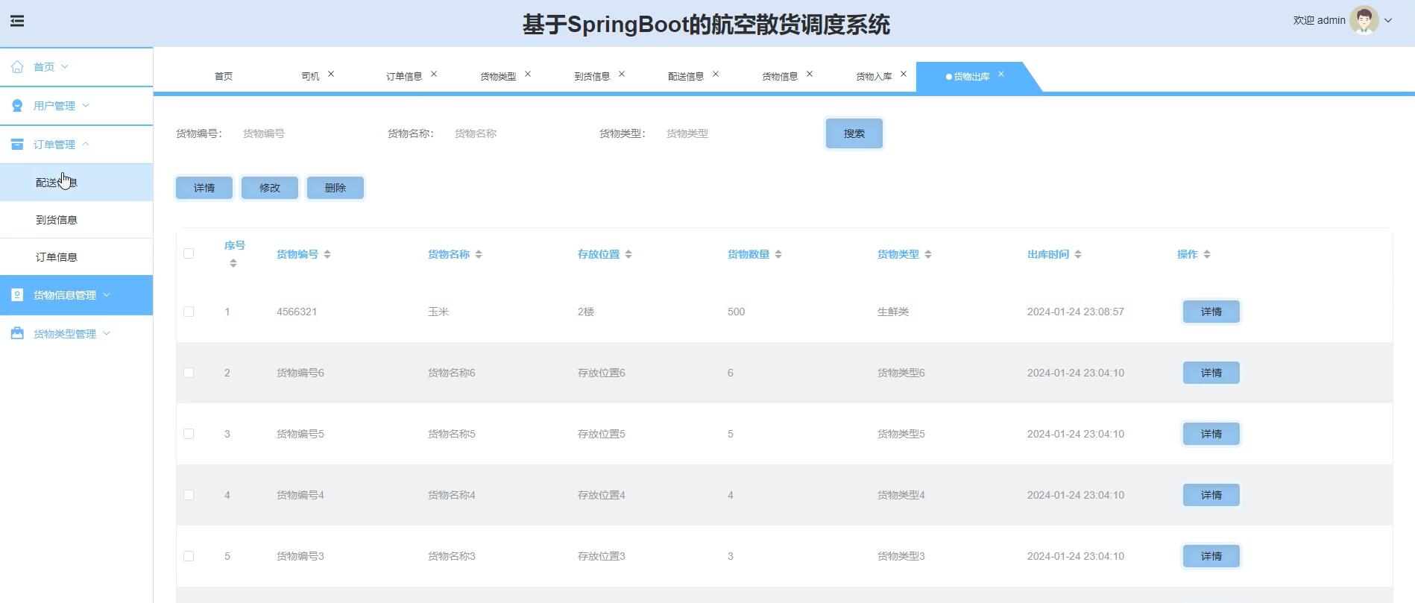Sort by 货物名称 column arrows
The image size is (1415, 603).
click(479, 254)
